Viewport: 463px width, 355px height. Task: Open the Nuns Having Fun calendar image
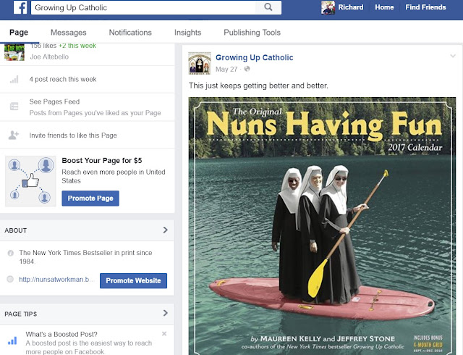click(x=322, y=226)
